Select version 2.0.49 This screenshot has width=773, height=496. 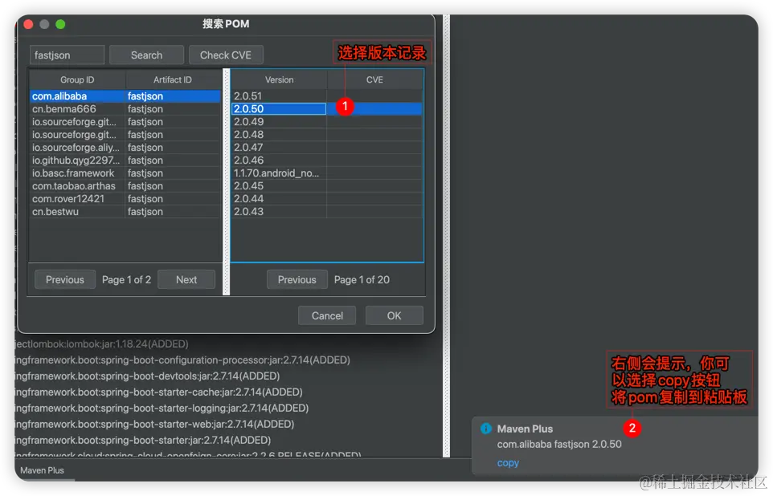pos(327,122)
